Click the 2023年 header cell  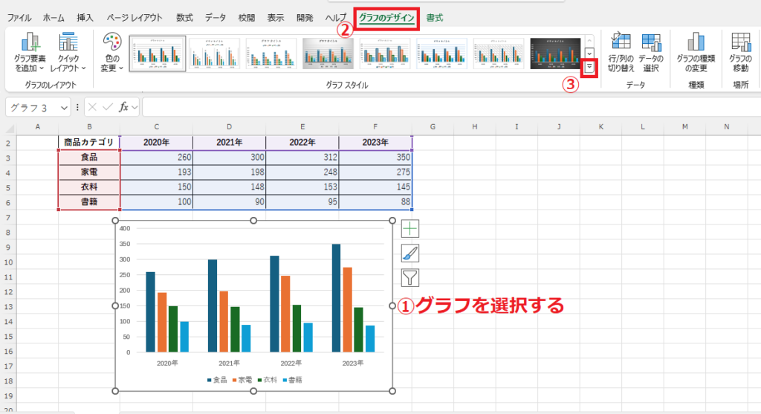375,142
